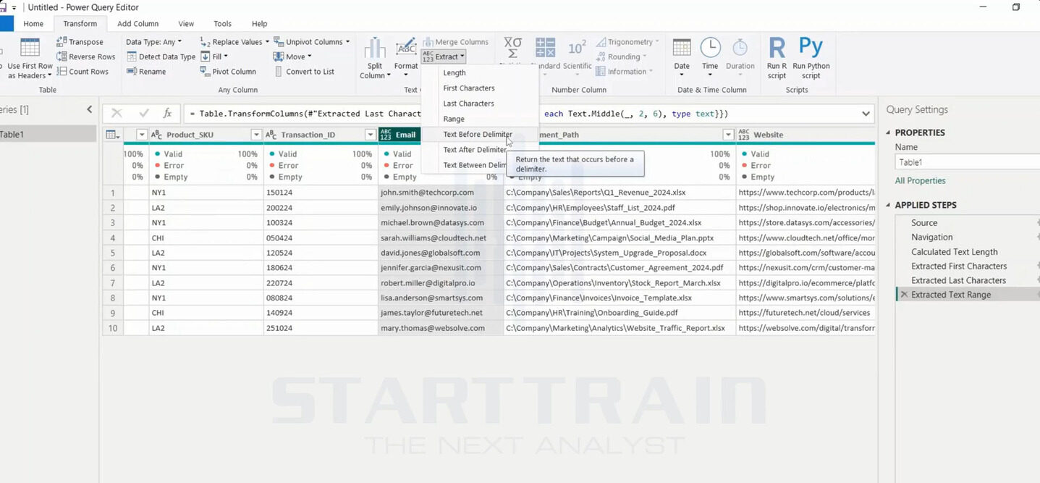
Task: Open the Move dropdown
Action: [x=293, y=56]
